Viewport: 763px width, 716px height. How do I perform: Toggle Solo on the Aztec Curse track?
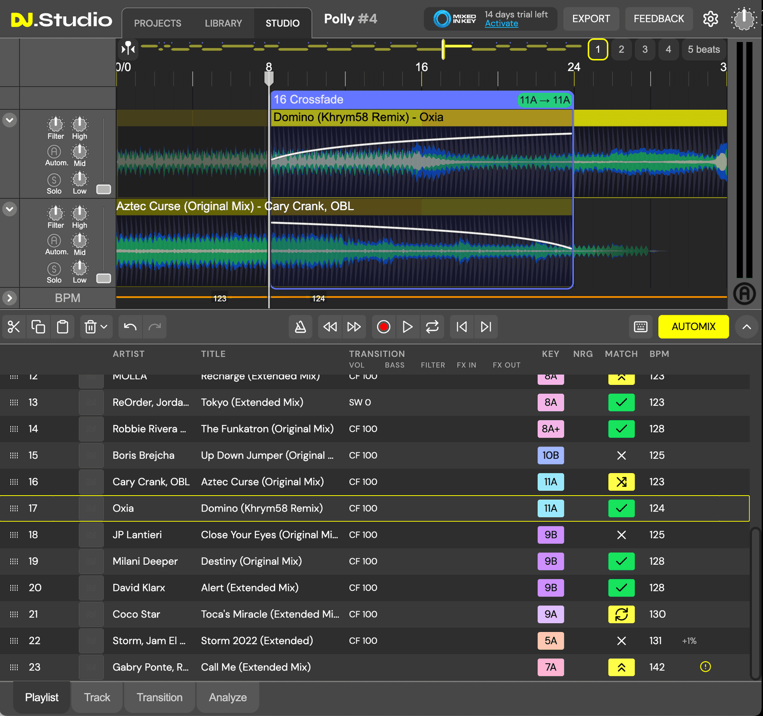pyautogui.click(x=54, y=269)
